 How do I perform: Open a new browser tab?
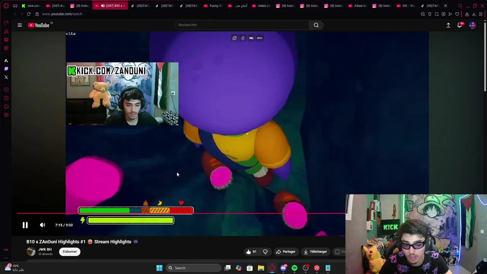point(446,6)
